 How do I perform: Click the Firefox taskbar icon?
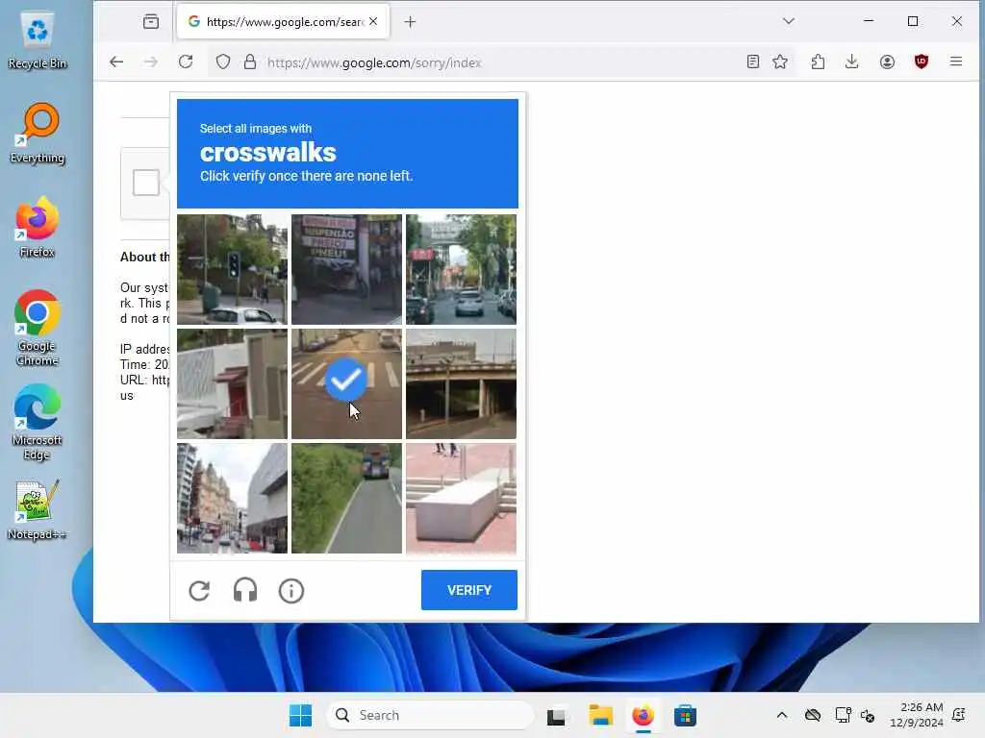click(643, 715)
